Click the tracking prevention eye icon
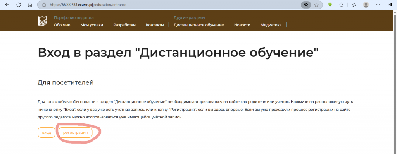The image size is (397, 154). tap(306, 5)
